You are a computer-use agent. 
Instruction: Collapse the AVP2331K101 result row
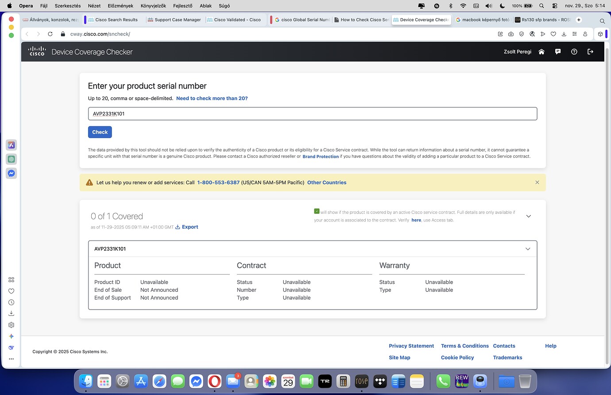point(528,249)
